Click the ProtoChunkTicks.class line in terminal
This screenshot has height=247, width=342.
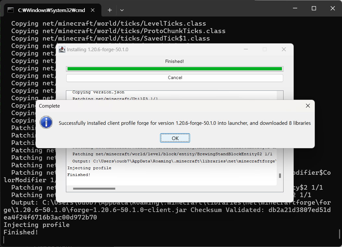click(118, 31)
